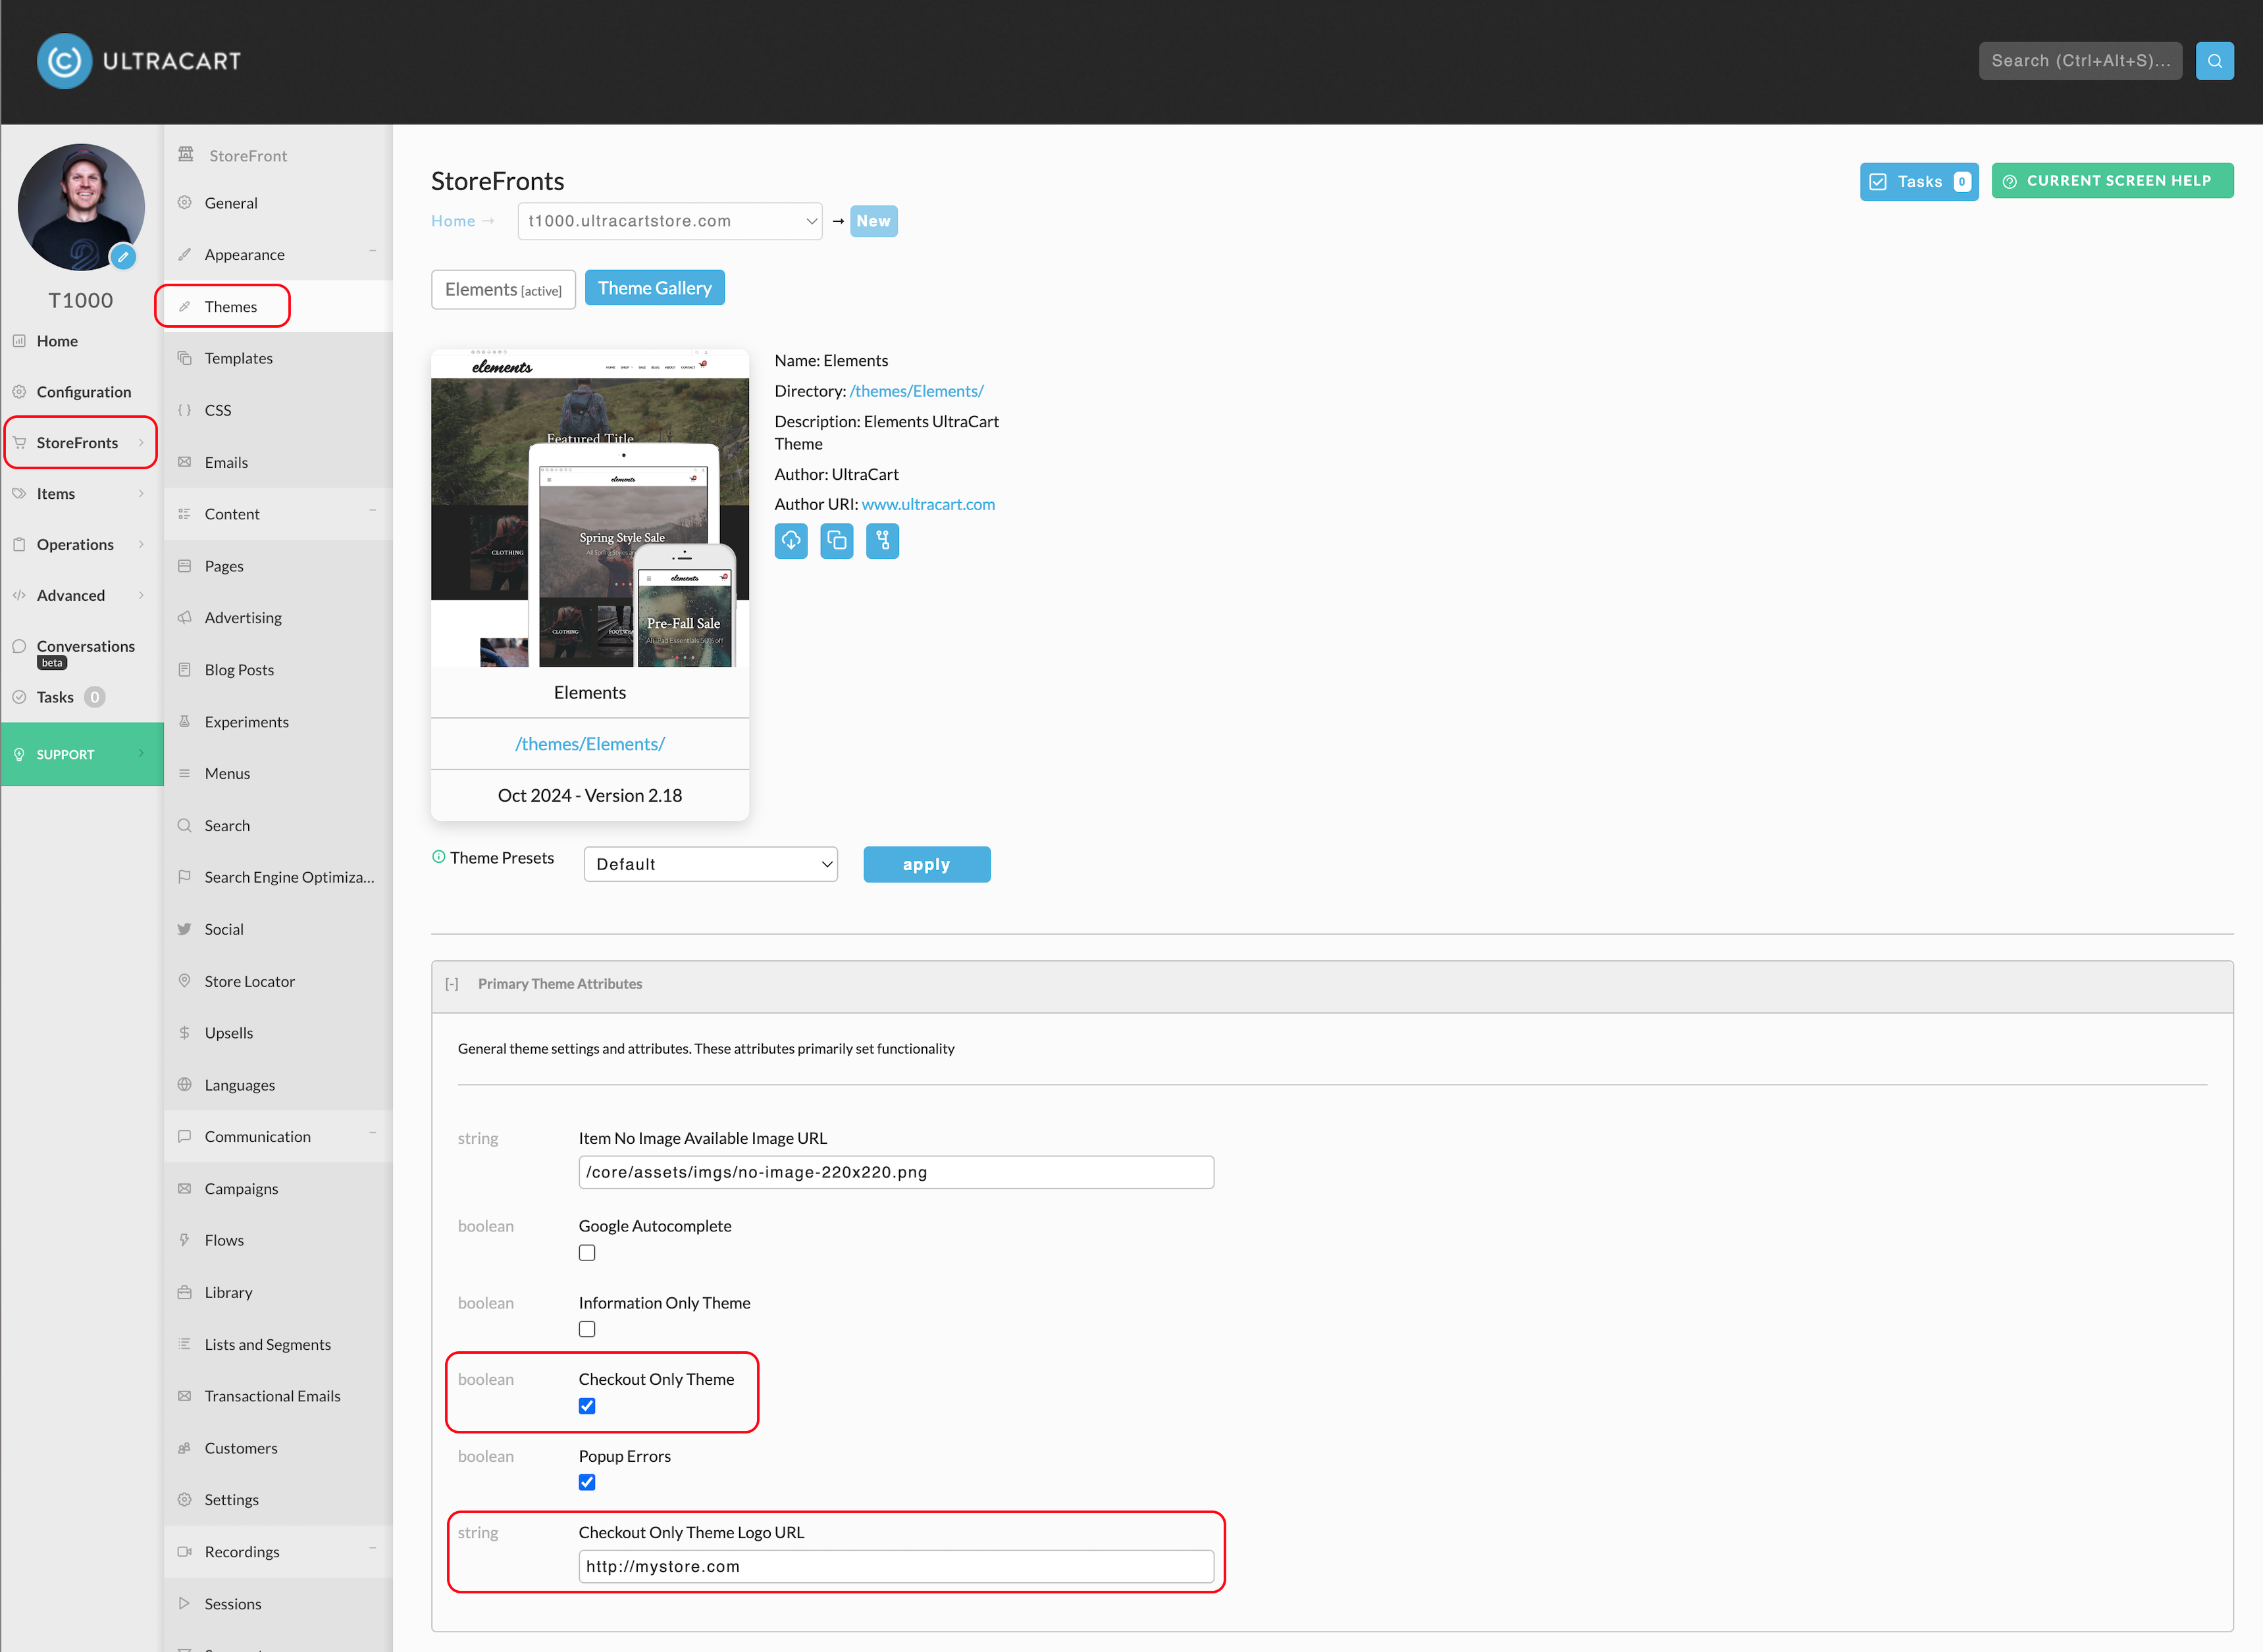Click the download theme cloud icon
This screenshot has height=1652, width=2263.
(x=791, y=541)
